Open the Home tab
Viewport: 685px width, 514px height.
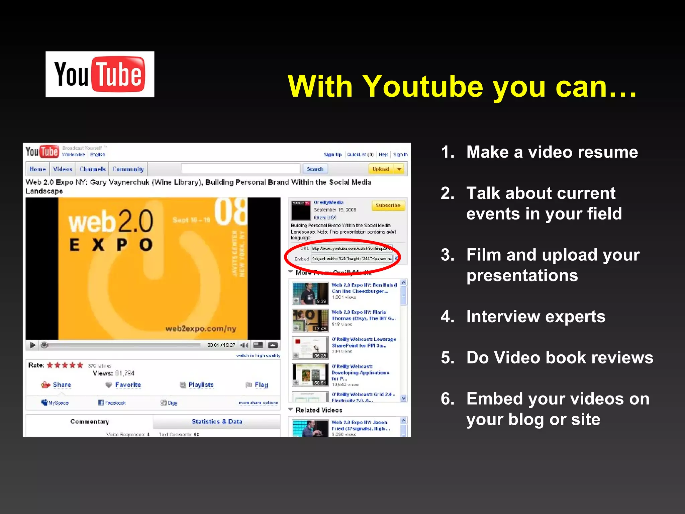[x=38, y=169]
